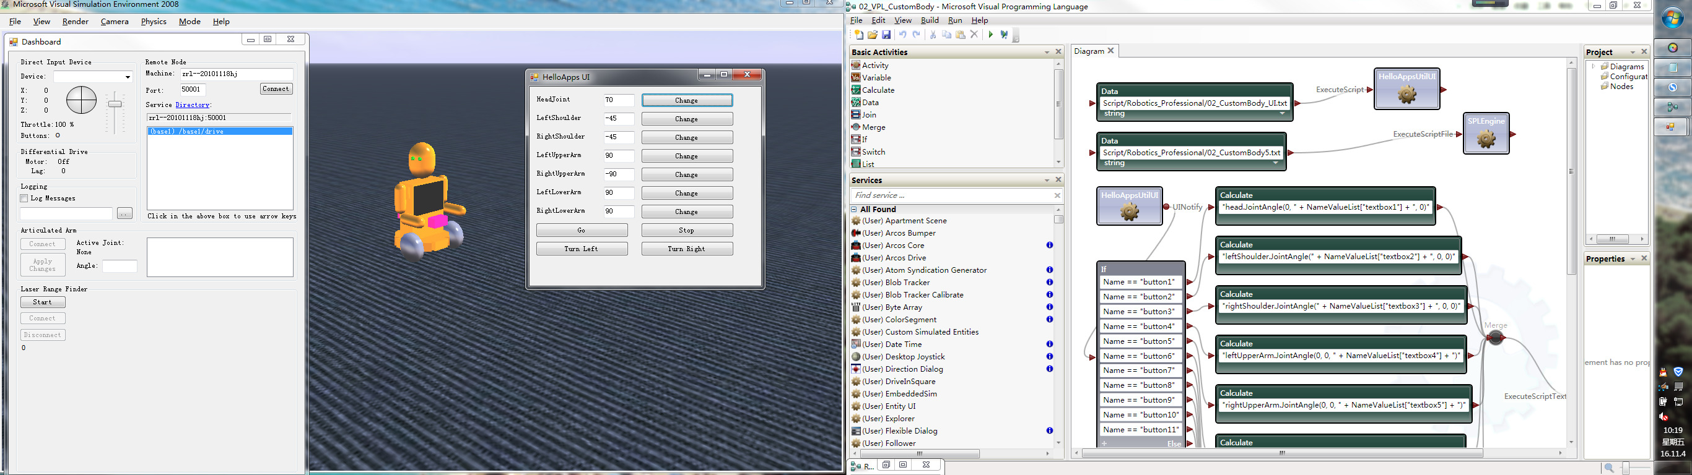Open the Properties panel options arrow
This screenshot has height=475, width=1692.
(1632, 259)
